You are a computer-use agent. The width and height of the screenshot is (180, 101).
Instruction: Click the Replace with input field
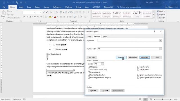(x=129, y=49)
